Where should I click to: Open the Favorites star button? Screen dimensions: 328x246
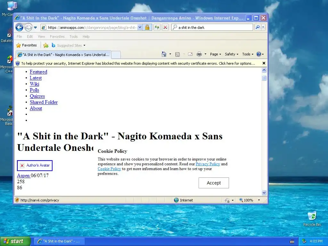point(26,45)
